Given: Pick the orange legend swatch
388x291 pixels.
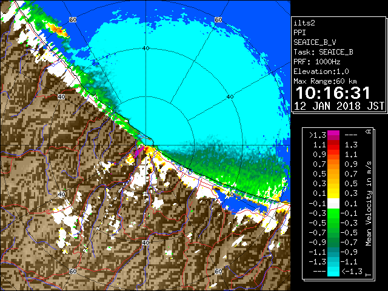Looking at the screenshot, I should [x=333, y=164].
